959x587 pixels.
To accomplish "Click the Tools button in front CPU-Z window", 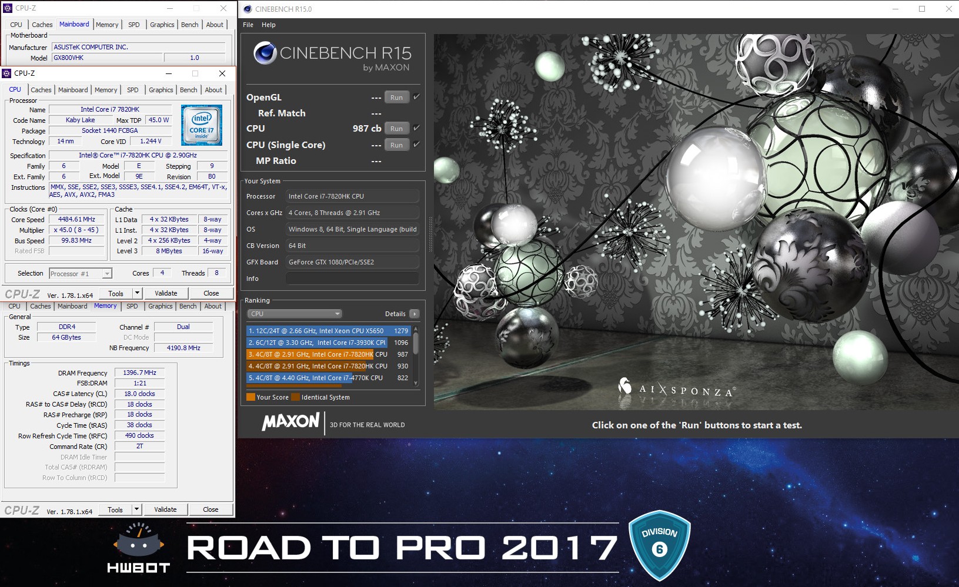I will click(x=116, y=293).
